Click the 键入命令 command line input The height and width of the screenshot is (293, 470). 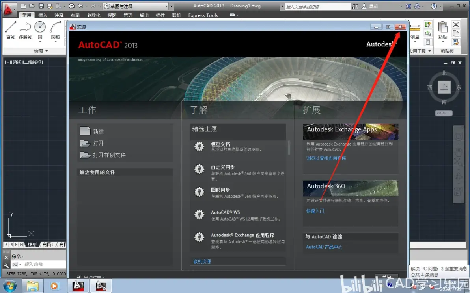click(x=45, y=264)
